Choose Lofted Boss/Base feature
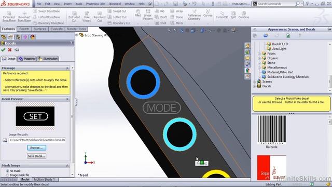The width and height of the screenshot is (332, 187). [46, 17]
